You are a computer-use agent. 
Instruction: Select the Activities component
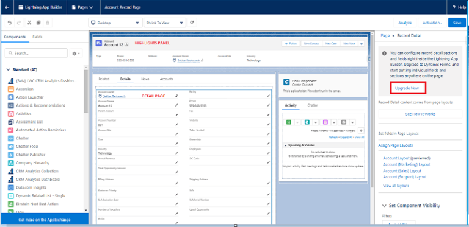(x=20, y=113)
